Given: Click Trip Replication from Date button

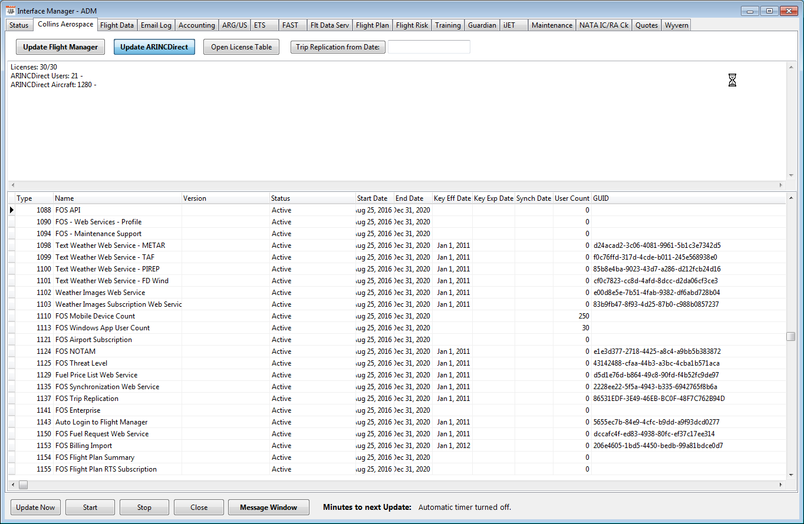Looking at the screenshot, I should pyautogui.click(x=338, y=47).
